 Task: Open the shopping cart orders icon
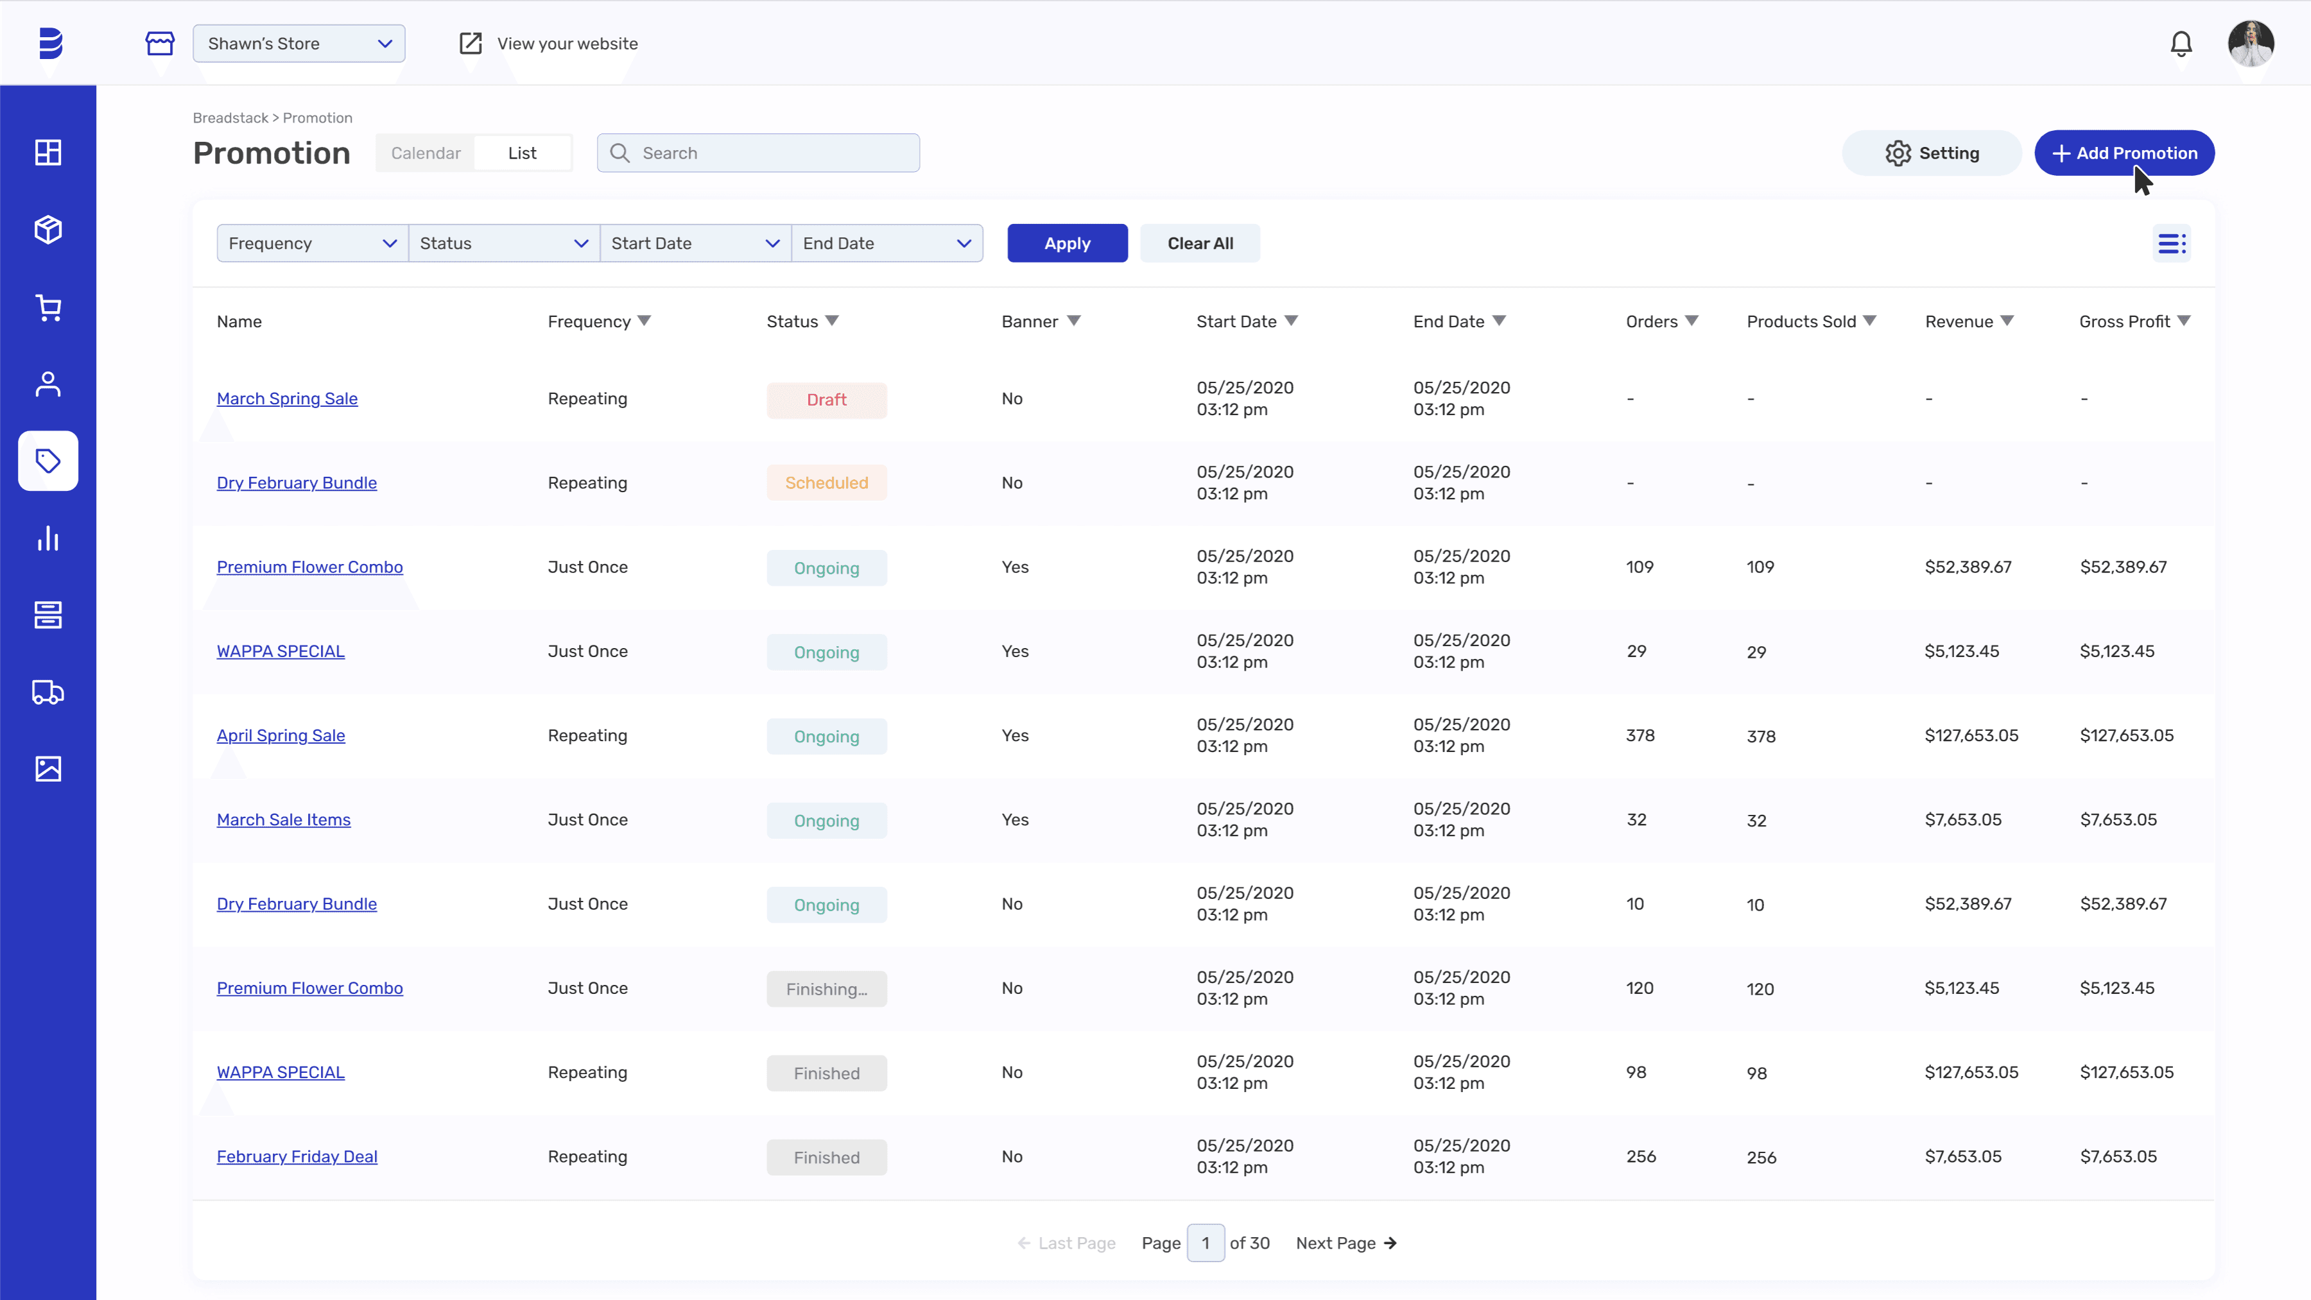coord(48,307)
